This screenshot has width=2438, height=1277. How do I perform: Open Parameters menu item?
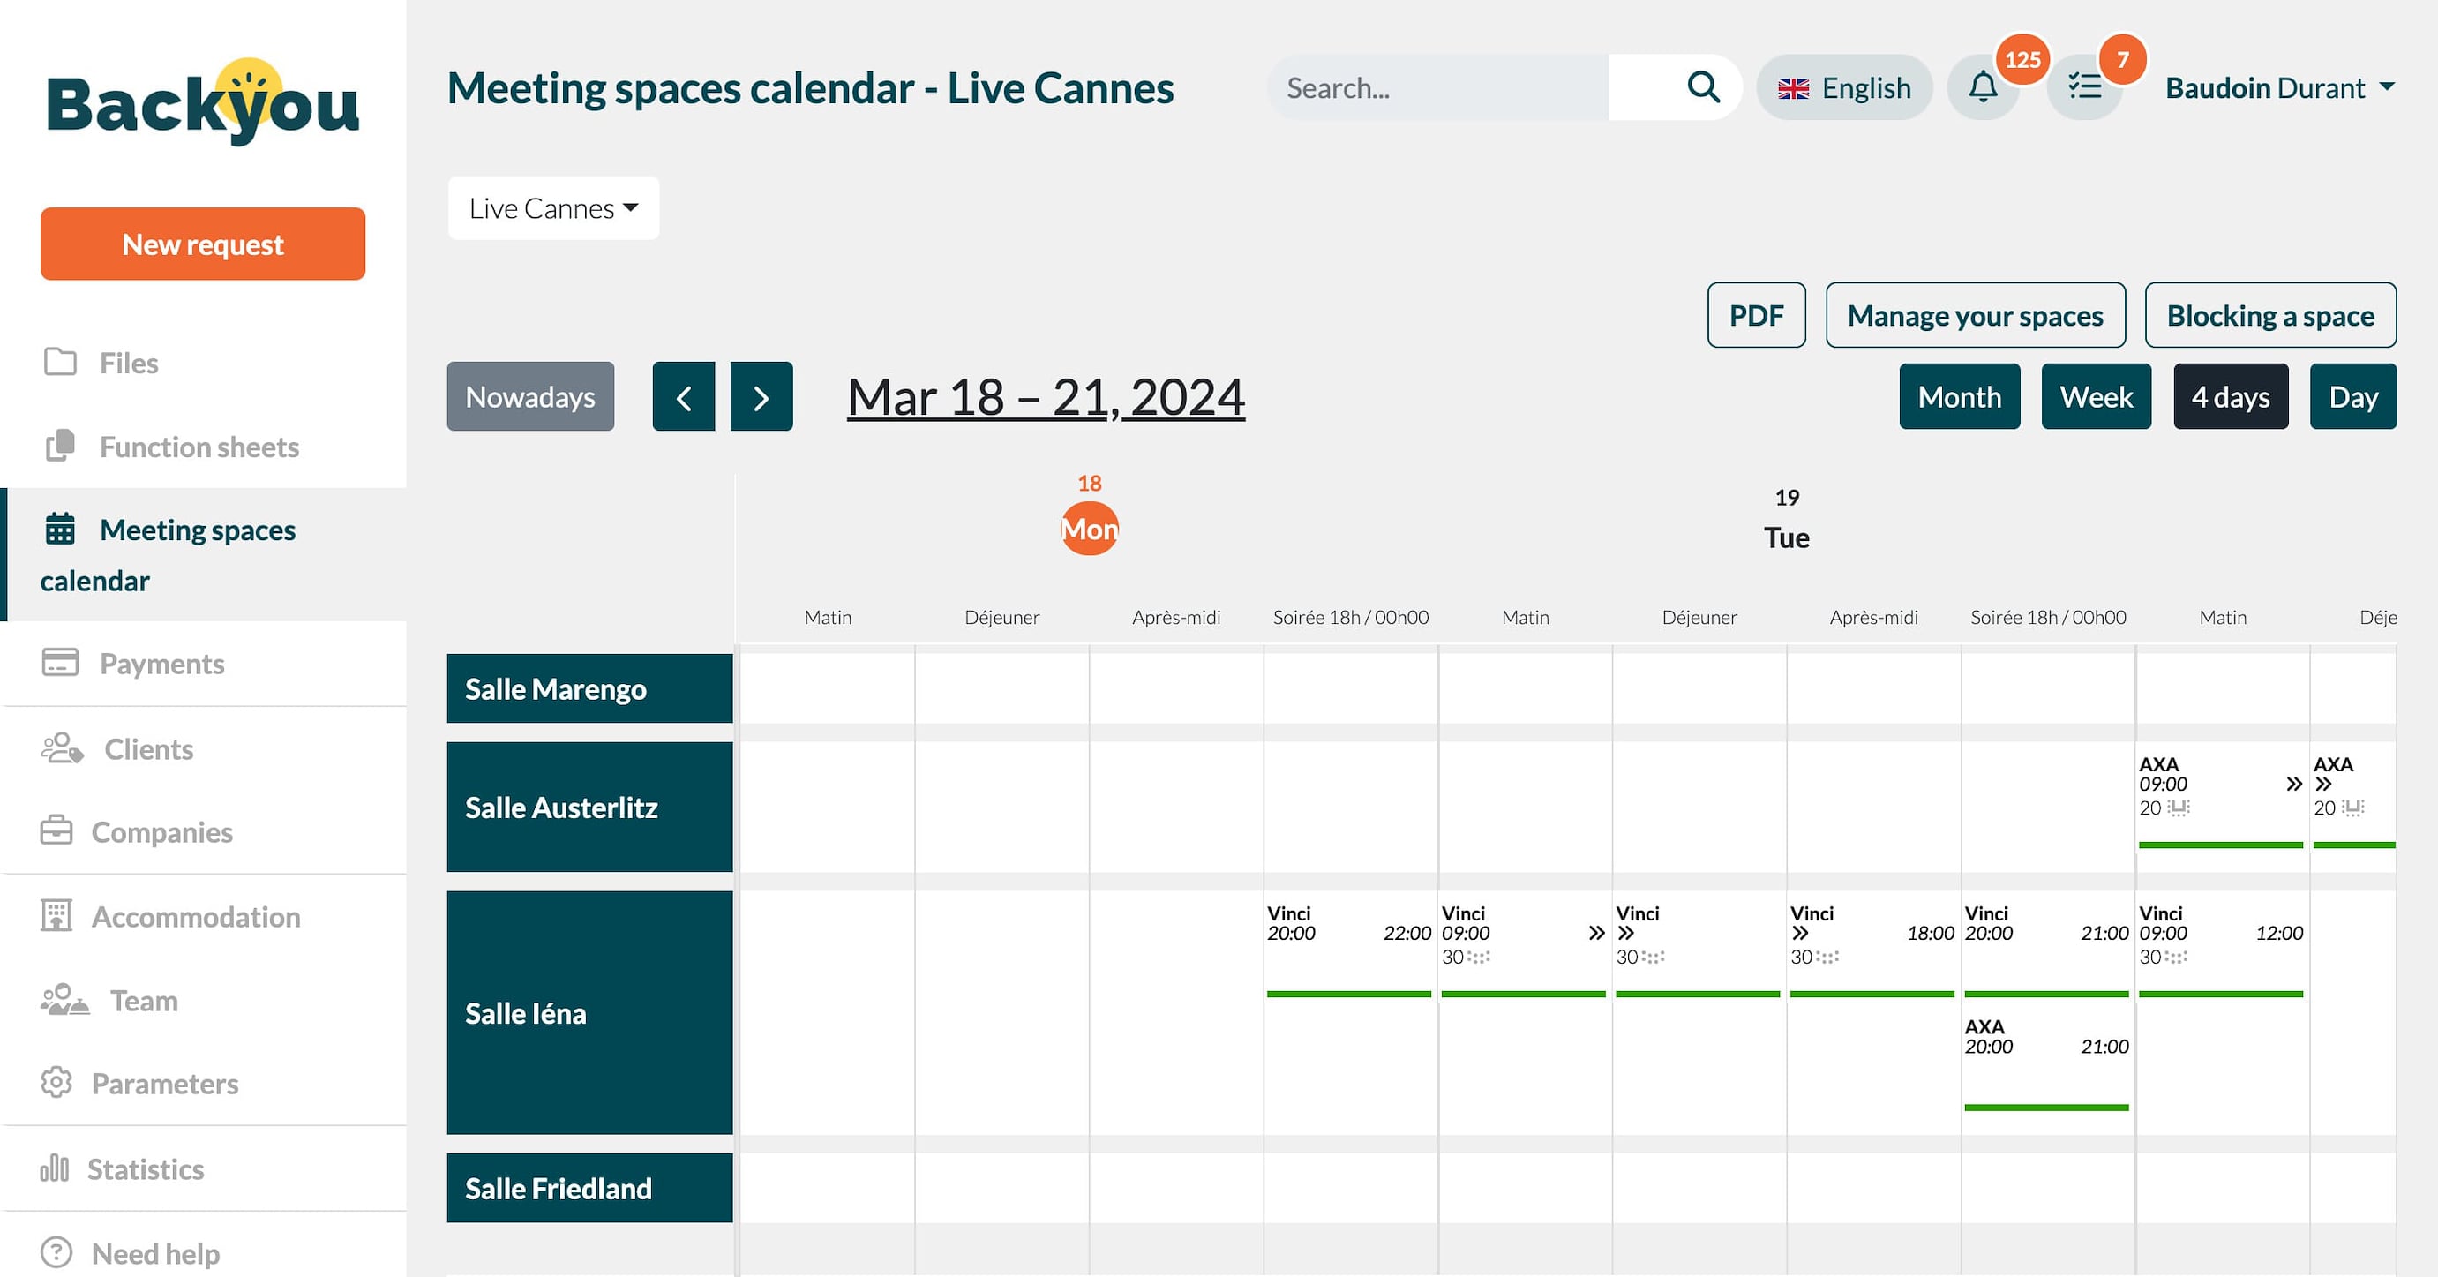[x=164, y=1083]
